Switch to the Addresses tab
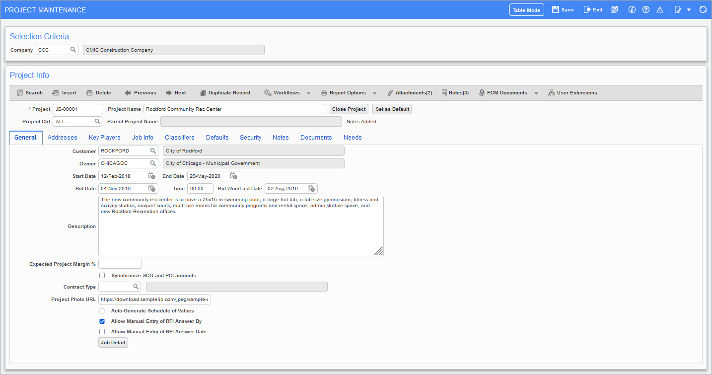This screenshot has width=712, height=375. 63,138
